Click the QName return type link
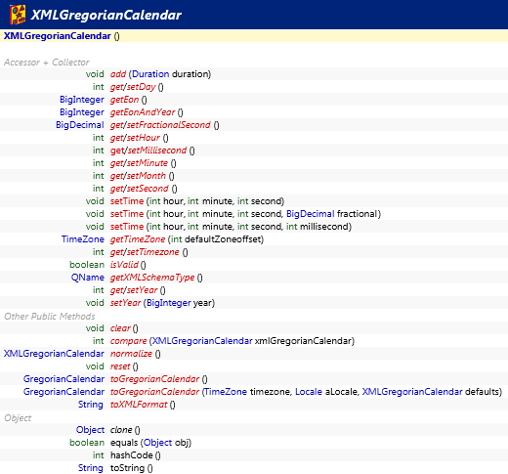508x474 pixels. [88, 278]
